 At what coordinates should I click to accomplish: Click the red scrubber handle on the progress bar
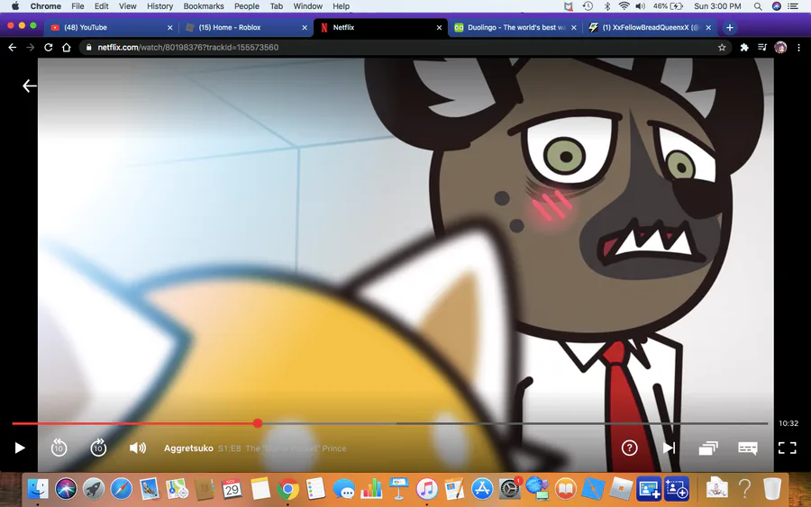[258, 423]
